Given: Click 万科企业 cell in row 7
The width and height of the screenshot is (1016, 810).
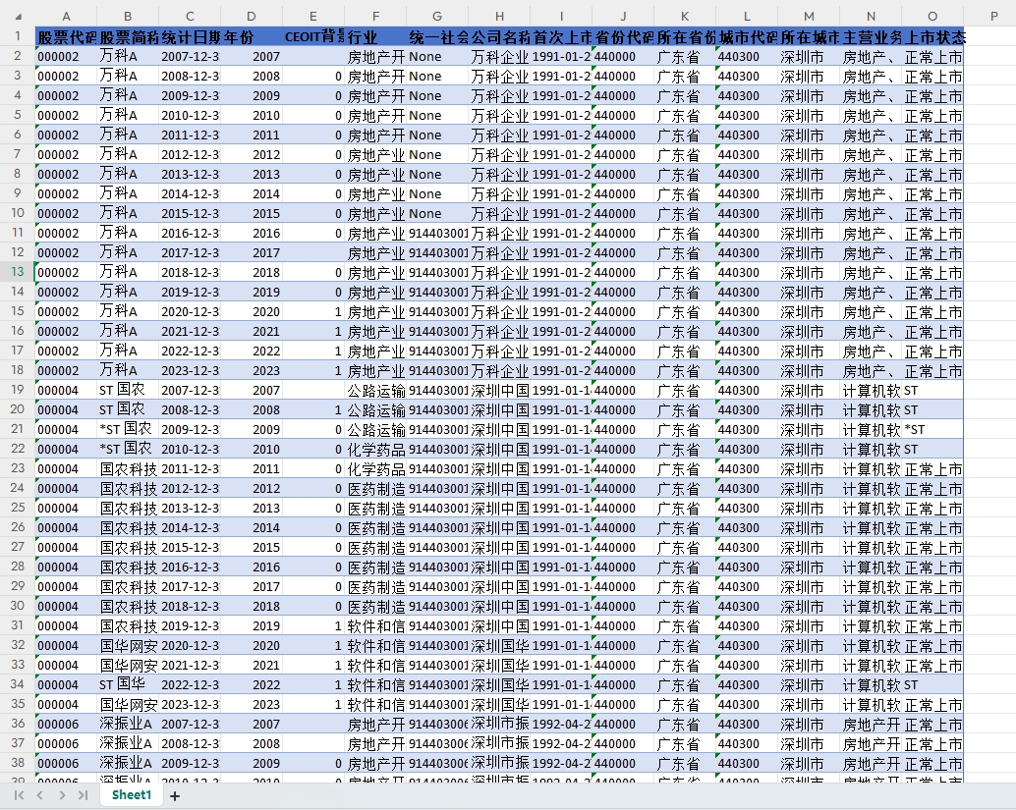Looking at the screenshot, I should 499,155.
